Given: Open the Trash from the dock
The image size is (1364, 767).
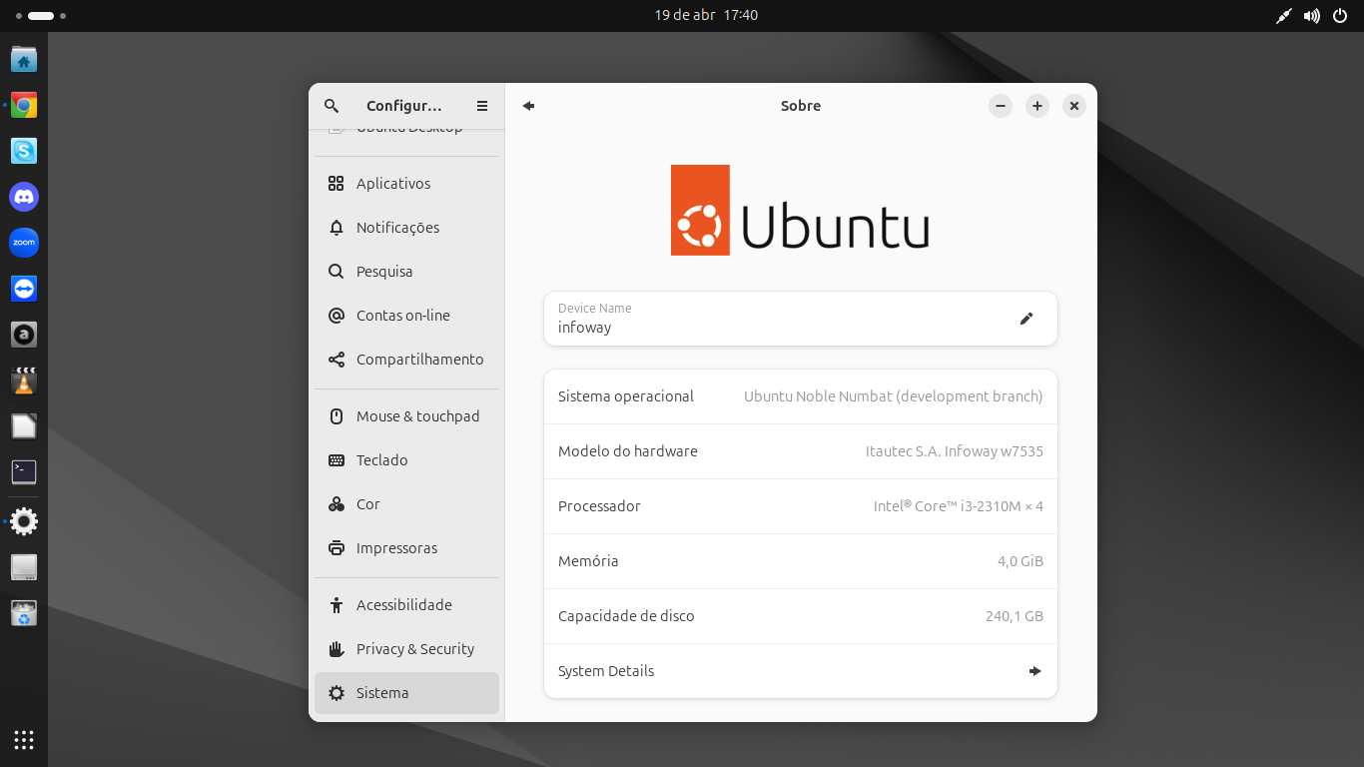Looking at the screenshot, I should (x=24, y=613).
